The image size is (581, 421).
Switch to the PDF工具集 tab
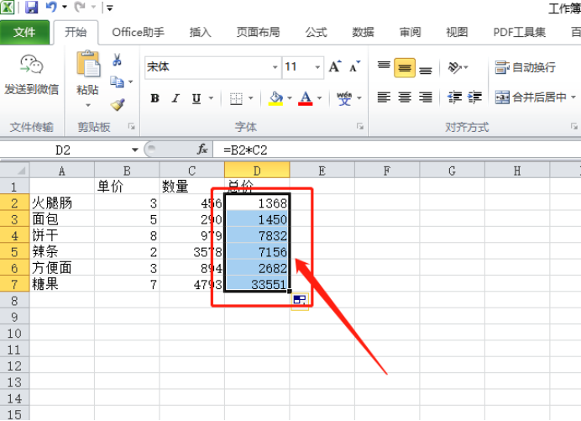(519, 33)
